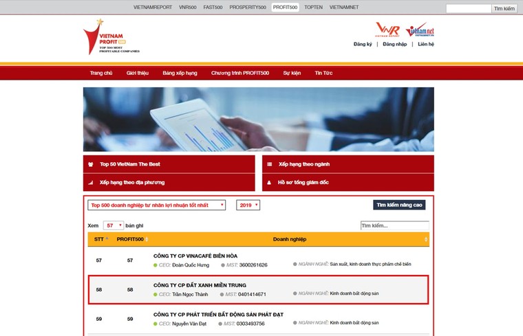Open the VNR Vietnam Report logo
The image size is (523, 336).
point(387,30)
